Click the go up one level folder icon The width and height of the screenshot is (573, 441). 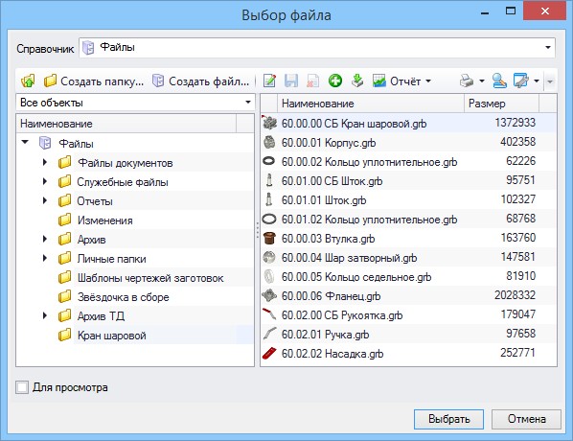[x=28, y=81]
